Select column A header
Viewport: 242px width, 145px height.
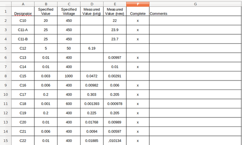coord(23,4)
